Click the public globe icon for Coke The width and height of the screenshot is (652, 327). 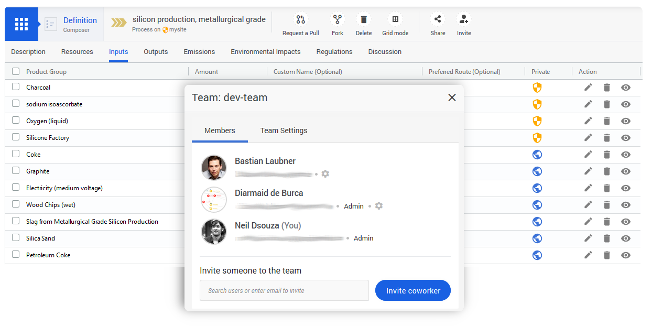click(537, 155)
